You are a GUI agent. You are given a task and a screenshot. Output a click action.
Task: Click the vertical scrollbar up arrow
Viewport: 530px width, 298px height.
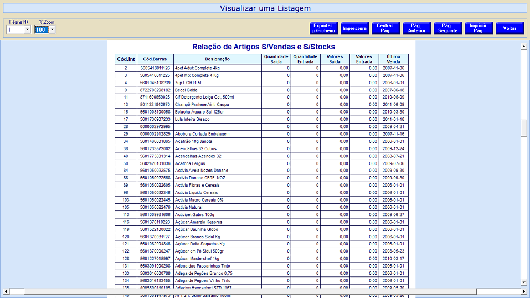(524, 47)
